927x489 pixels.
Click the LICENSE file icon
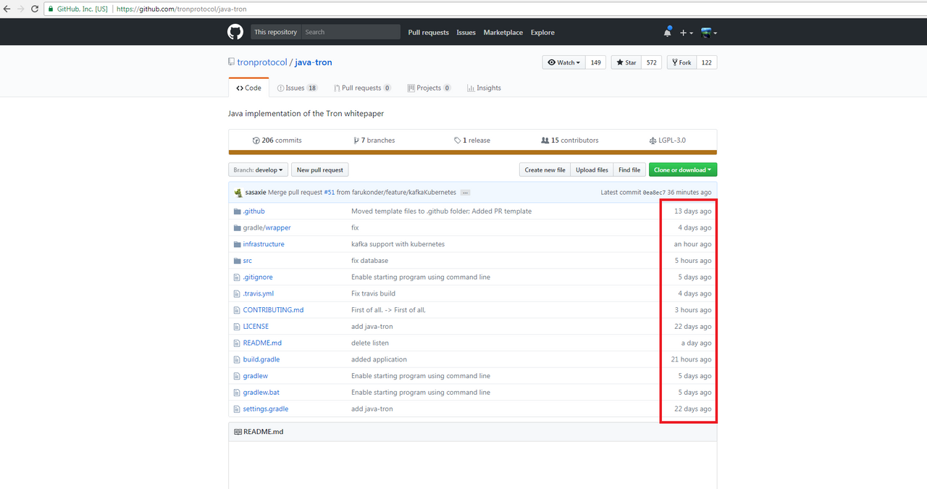point(237,327)
